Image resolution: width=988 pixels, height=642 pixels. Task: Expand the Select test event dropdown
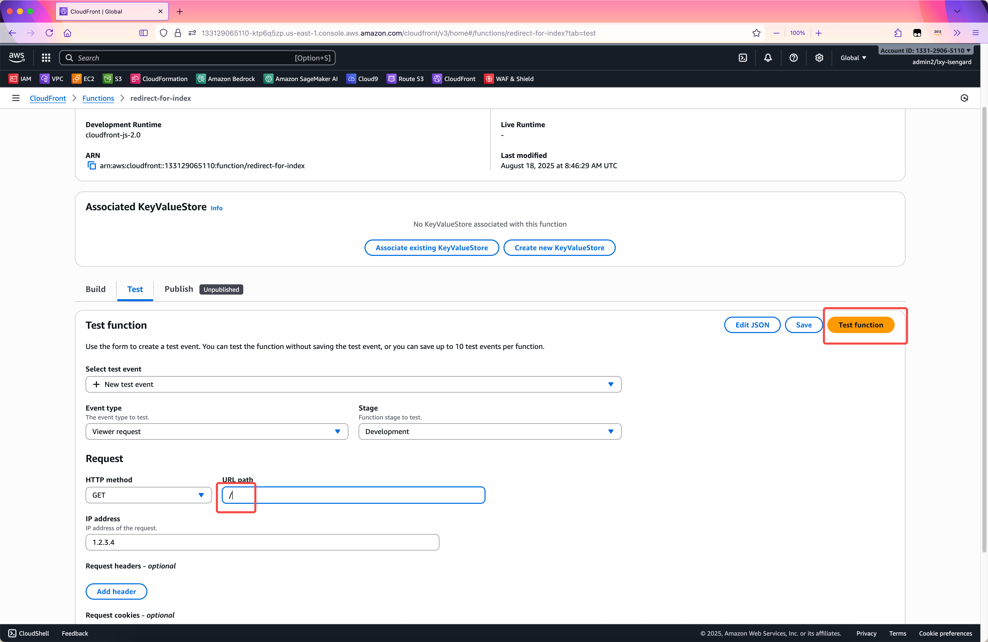coord(353,384)
